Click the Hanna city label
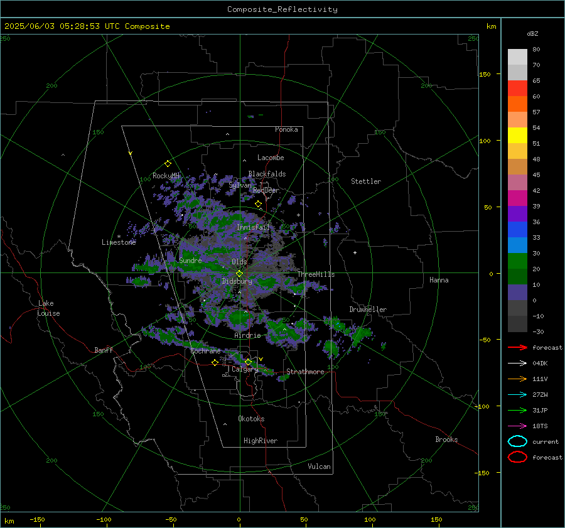 [x=439, y=280]
